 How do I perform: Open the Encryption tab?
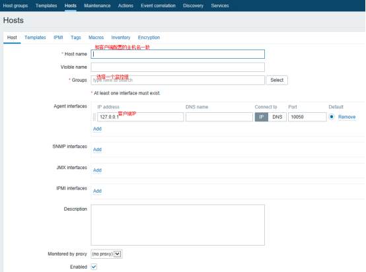pos(149,38)
